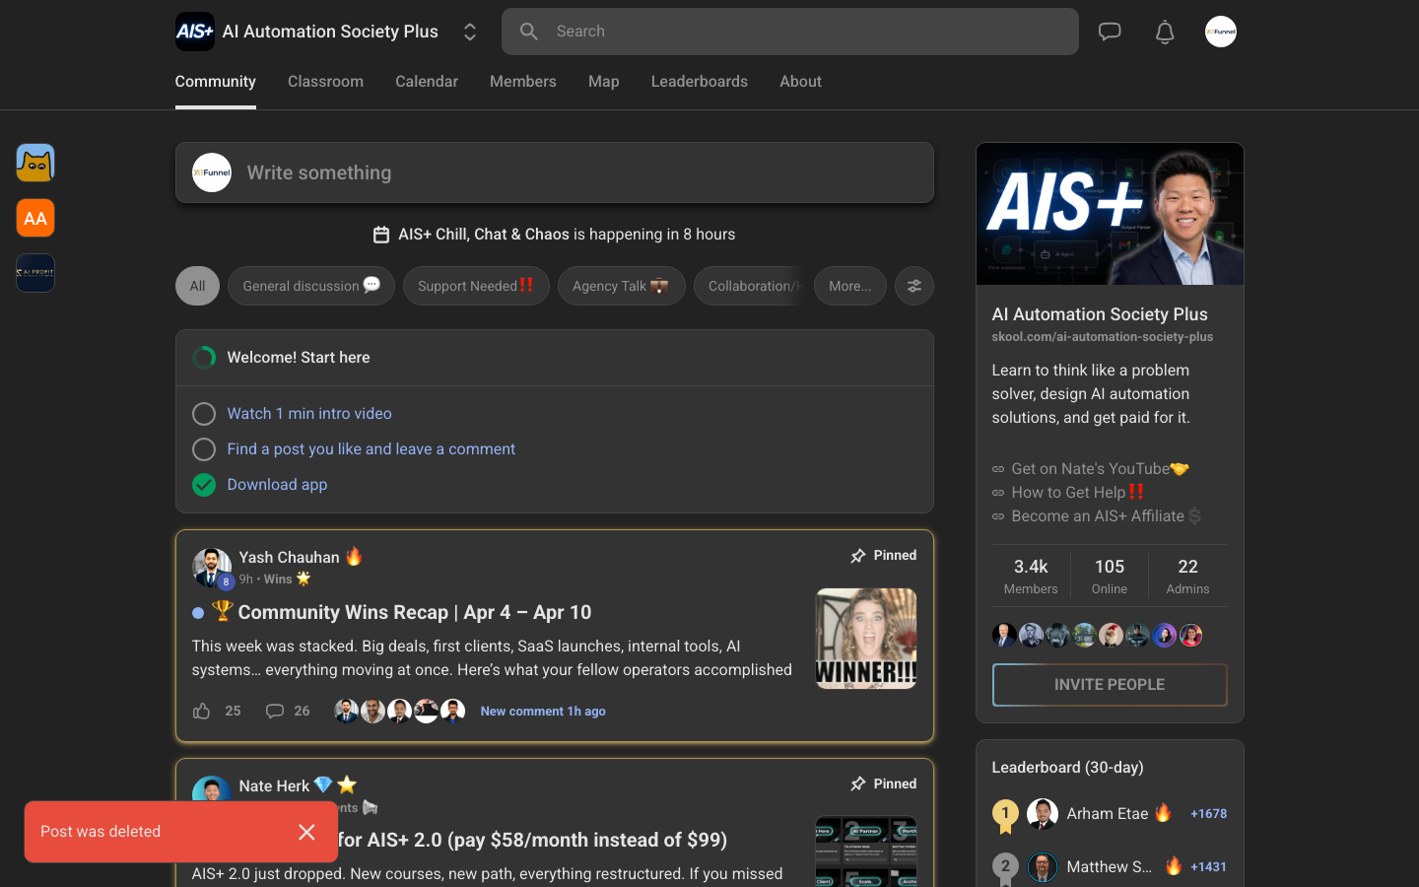The width and height of the screenshot is (1419, 887).
Task: Filter by Support Needed
Action: coord(476,286)
